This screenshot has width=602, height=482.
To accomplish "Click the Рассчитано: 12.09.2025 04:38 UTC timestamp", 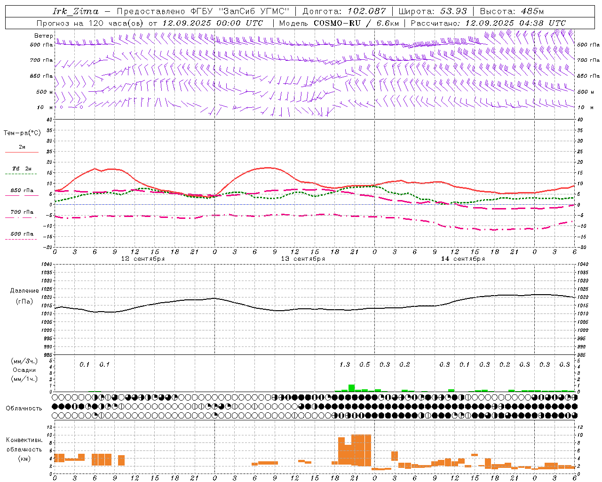I will click(x=489, y=23).
